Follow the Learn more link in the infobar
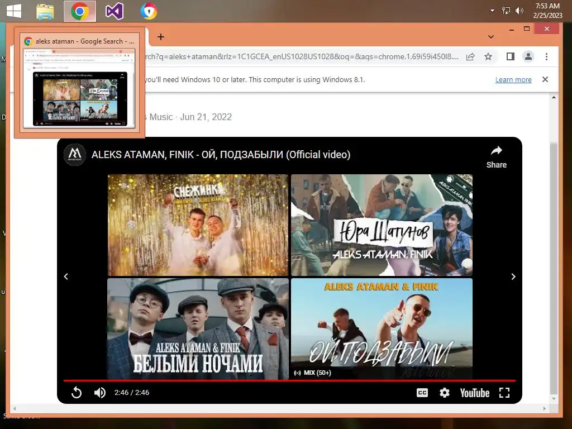This screenshot has height=429, width=572. click(x=513, y=79)
